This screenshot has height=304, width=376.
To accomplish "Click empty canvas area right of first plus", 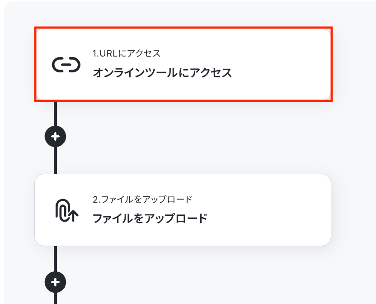I will [x=192, y=136].
